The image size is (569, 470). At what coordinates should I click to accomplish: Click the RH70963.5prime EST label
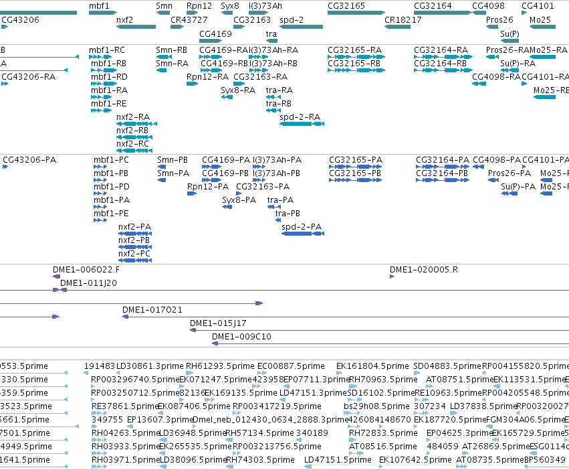[383, 380]
